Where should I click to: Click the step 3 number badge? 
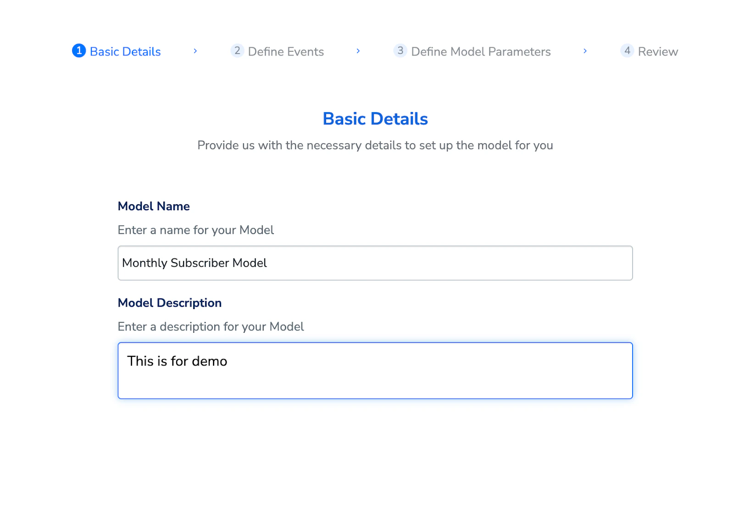click(x=400, y=50)
